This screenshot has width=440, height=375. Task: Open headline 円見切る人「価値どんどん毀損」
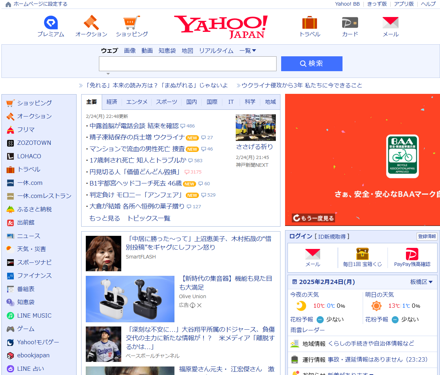[x=135, y=172]
